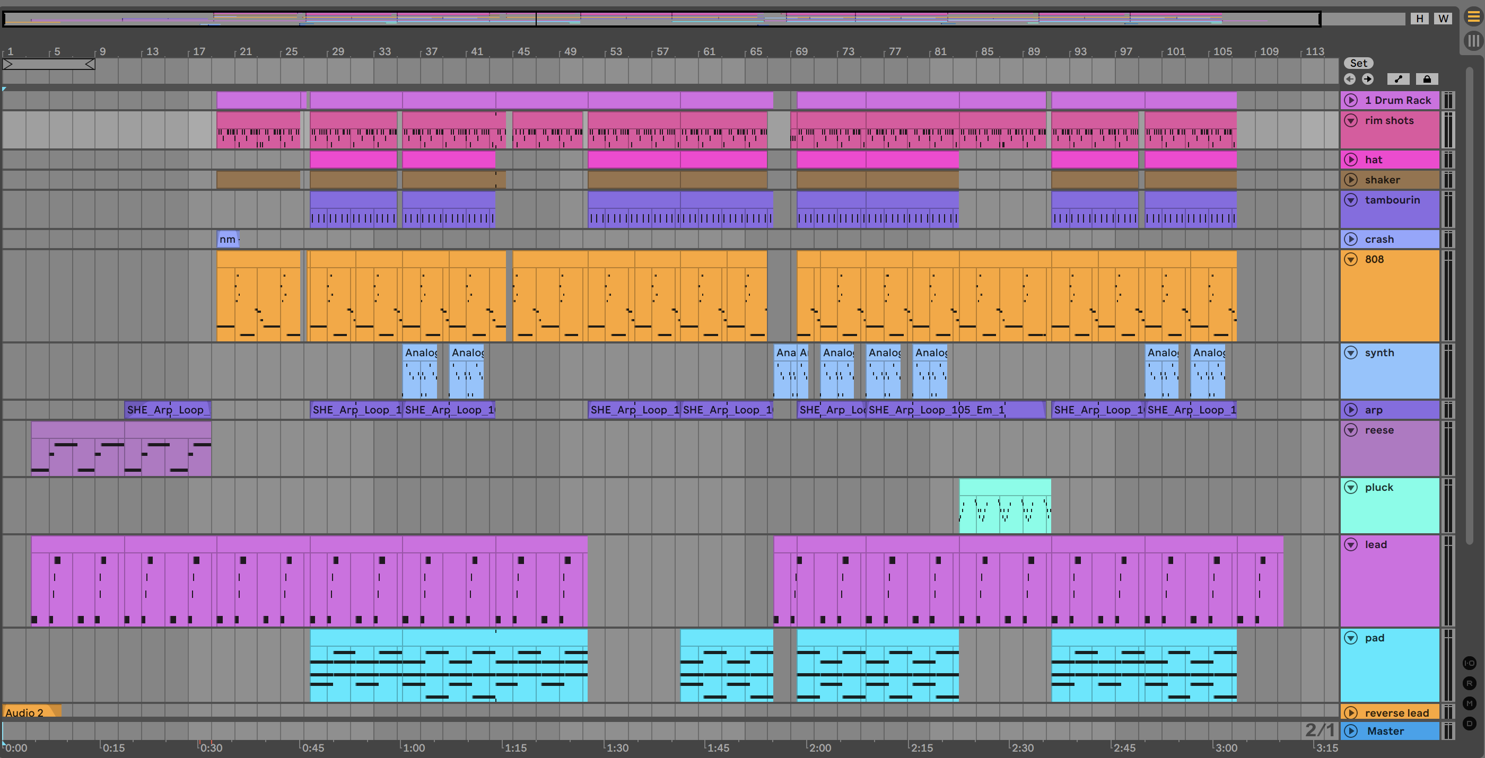Show the Returns section via the R button
The height and width of the screenshot is (758, 1485).
click(1470, 683)
